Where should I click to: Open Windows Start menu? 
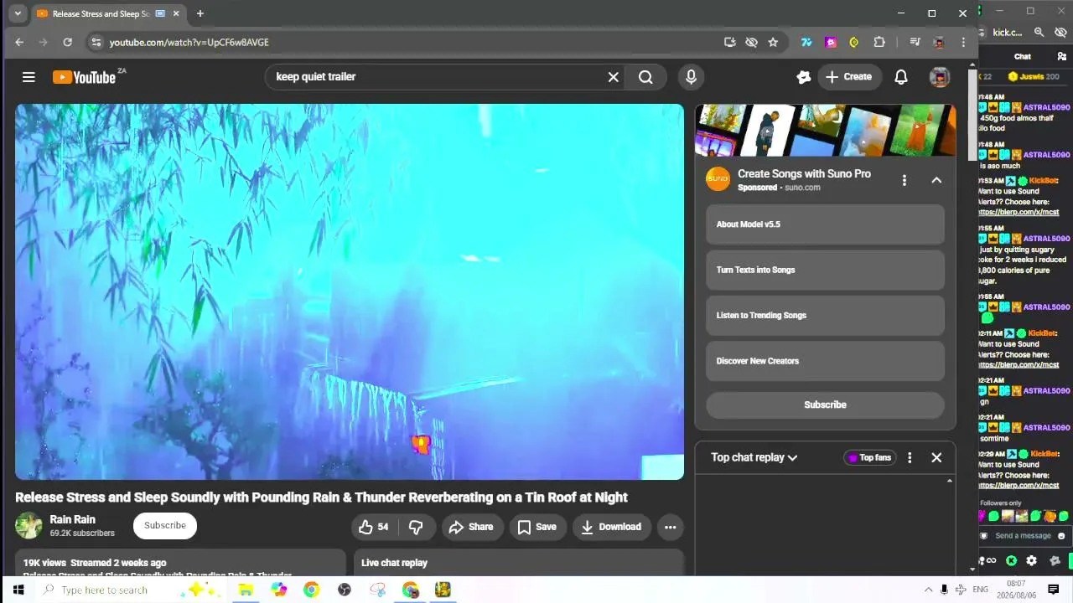(18, 590)
